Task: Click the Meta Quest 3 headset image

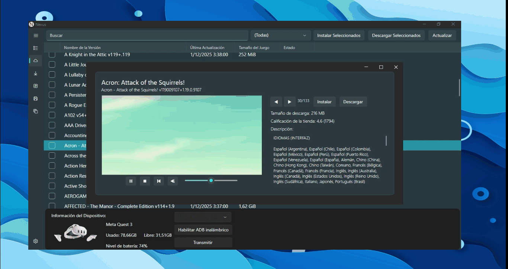Action: coord(75,233)
